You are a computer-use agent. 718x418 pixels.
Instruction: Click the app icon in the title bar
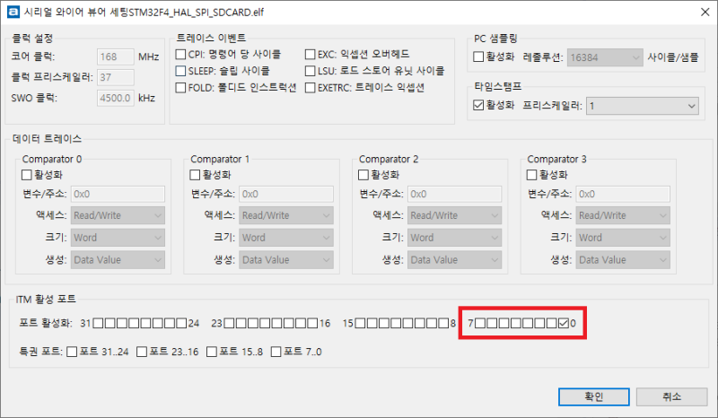pos(13,12)
